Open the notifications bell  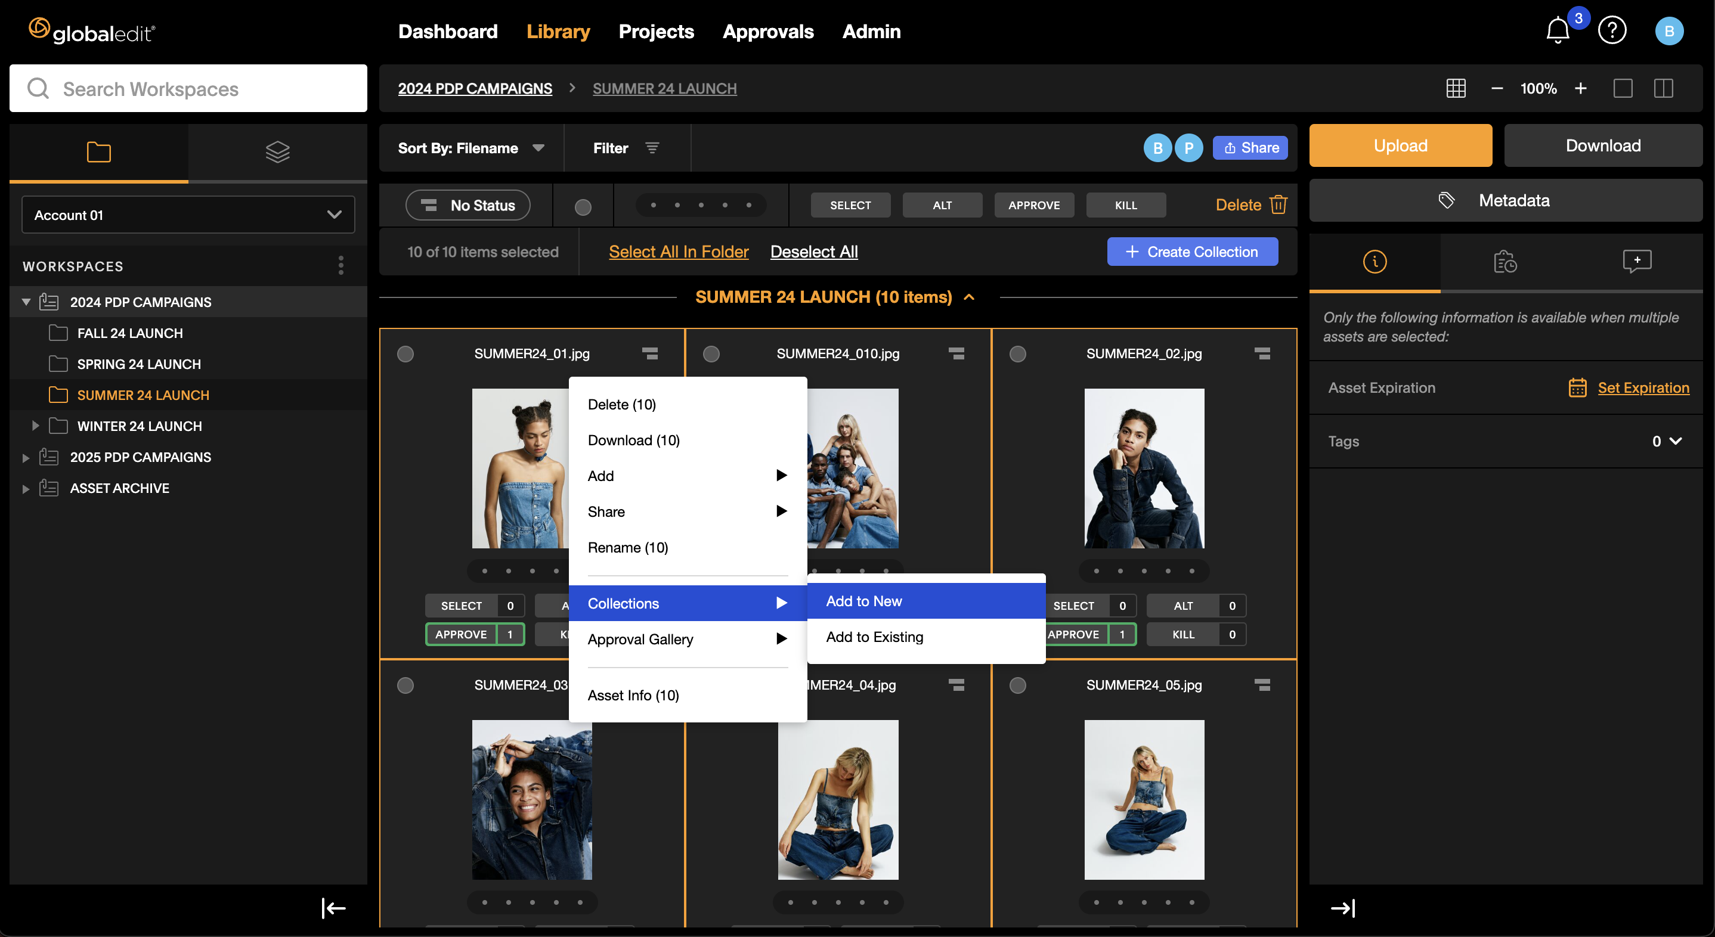(1557, 30)
